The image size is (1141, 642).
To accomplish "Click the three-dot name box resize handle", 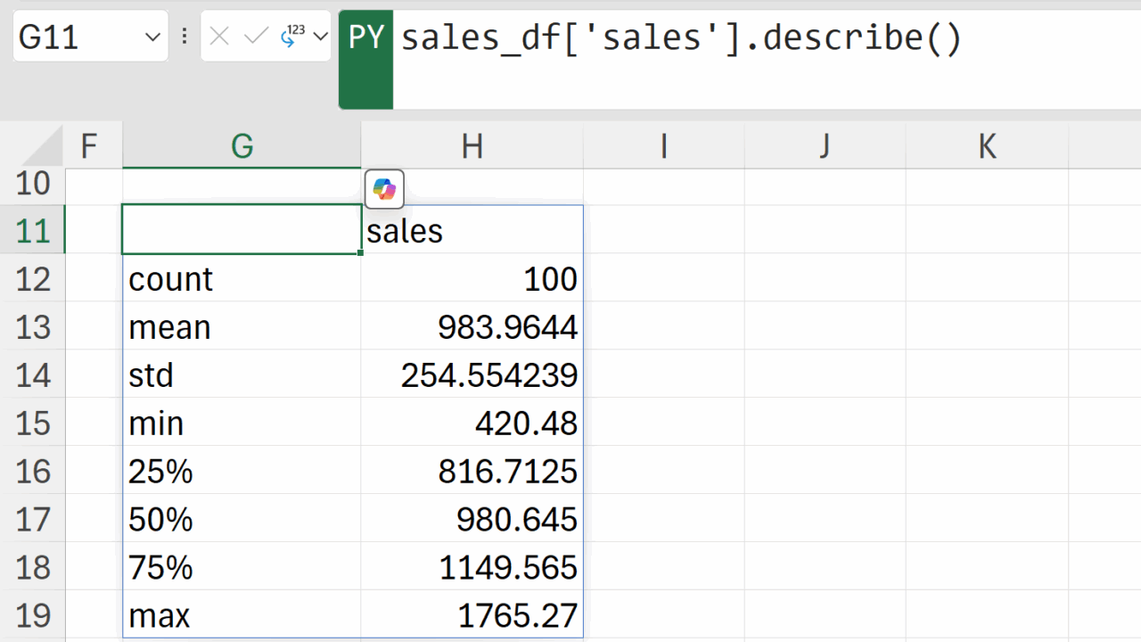I will 185,37.
